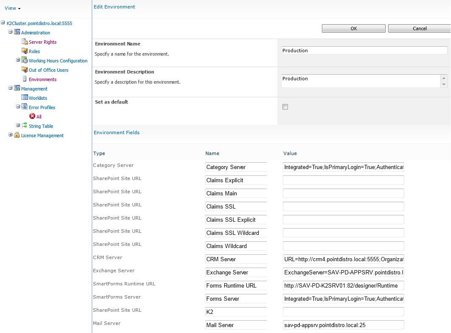Click the String Table icon
Image resolution: width=451 pixels, height=333 pixels.
click(x=25, y=126)
